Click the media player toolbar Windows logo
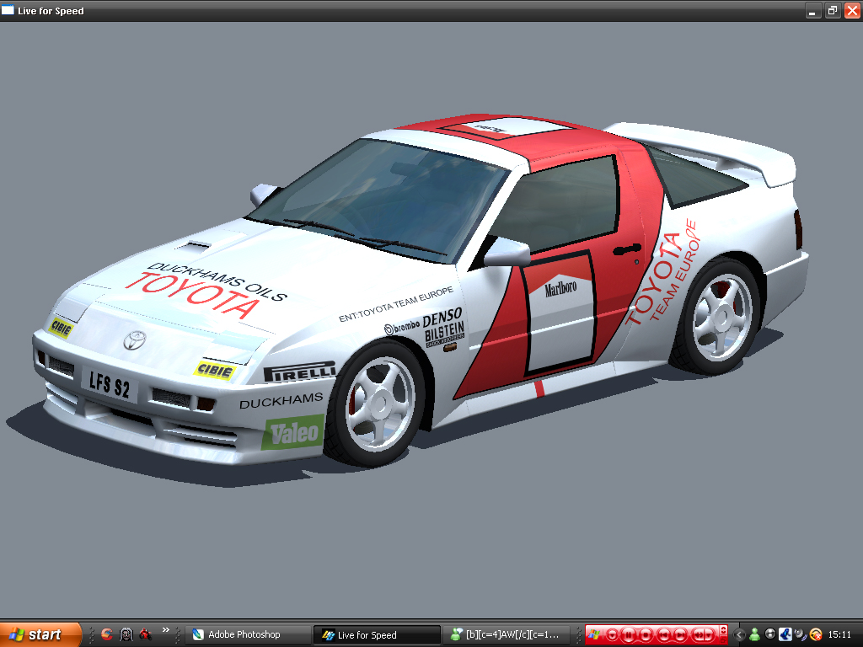This screenshot has width=863, height=647. tap(594, 634)
